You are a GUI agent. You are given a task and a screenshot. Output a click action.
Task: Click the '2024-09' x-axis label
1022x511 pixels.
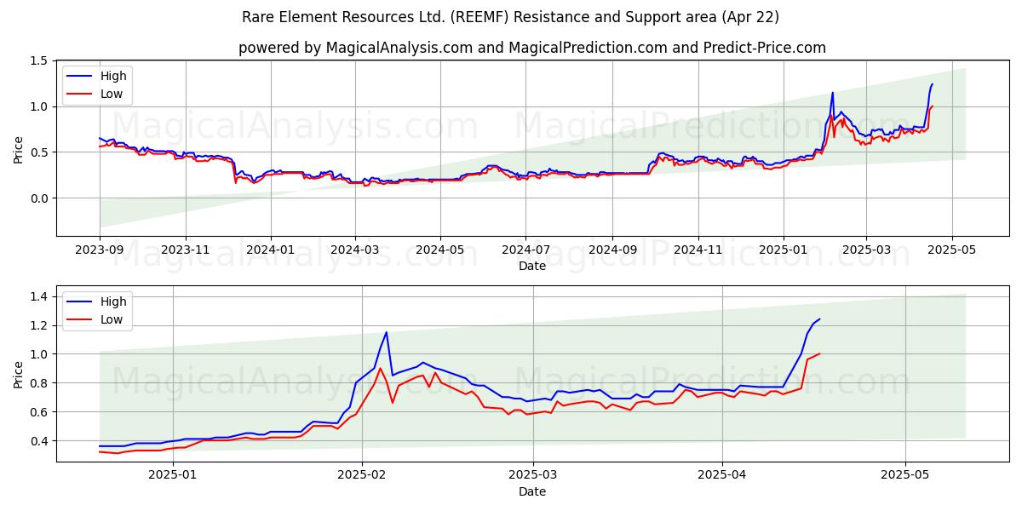pos(612,251)
